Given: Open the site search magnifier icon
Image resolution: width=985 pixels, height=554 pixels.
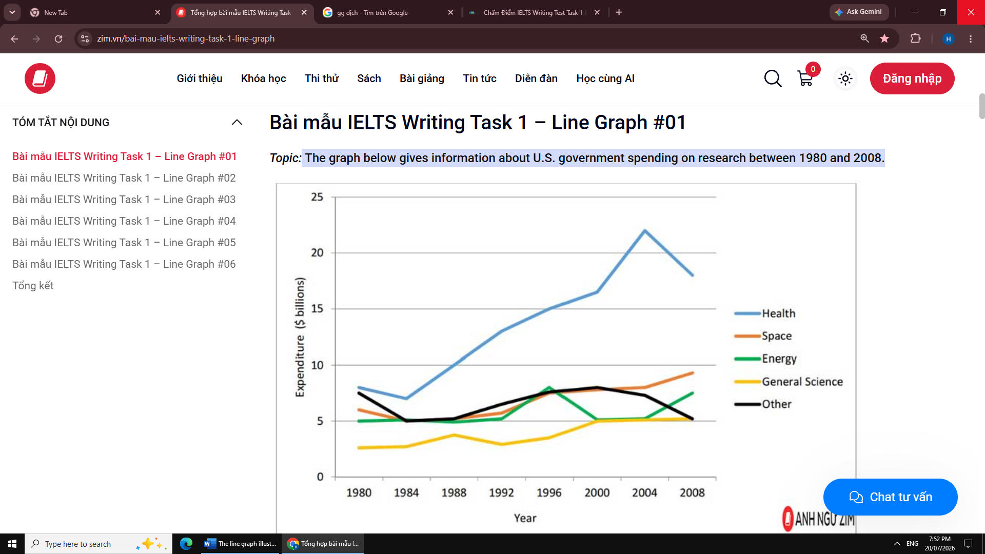Looking at the screenshot, I should coord(773,78).
